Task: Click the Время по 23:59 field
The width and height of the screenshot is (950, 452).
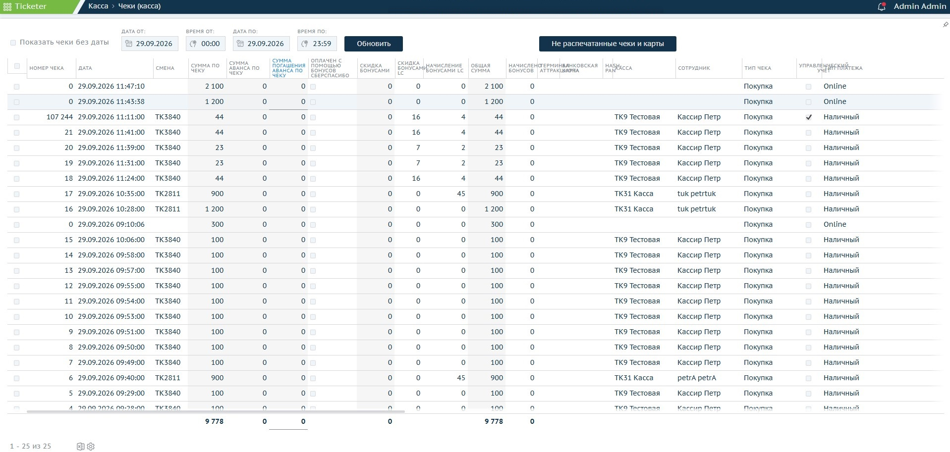Action: [317, 44]
